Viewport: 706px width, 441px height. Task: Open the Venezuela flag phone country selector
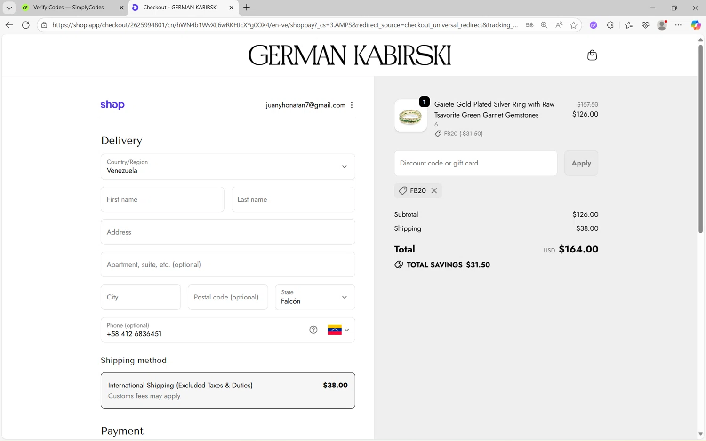pyautogui.click(x=338, y=330)
